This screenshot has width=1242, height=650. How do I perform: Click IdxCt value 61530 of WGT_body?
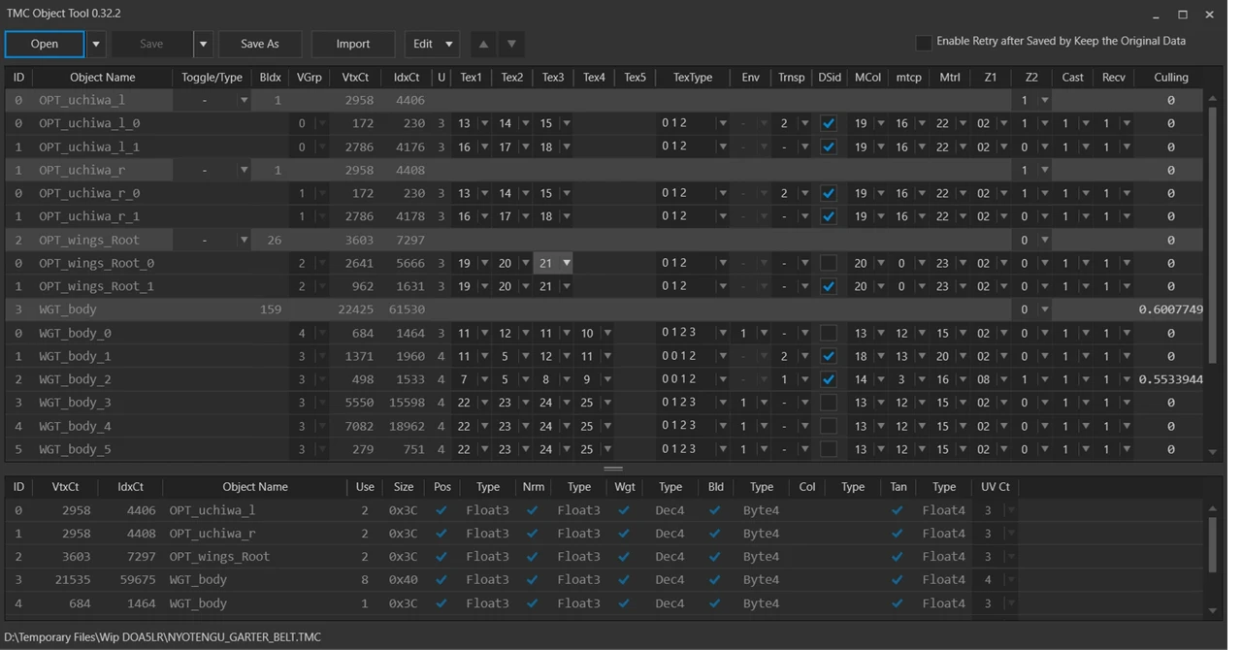point(407,309)
